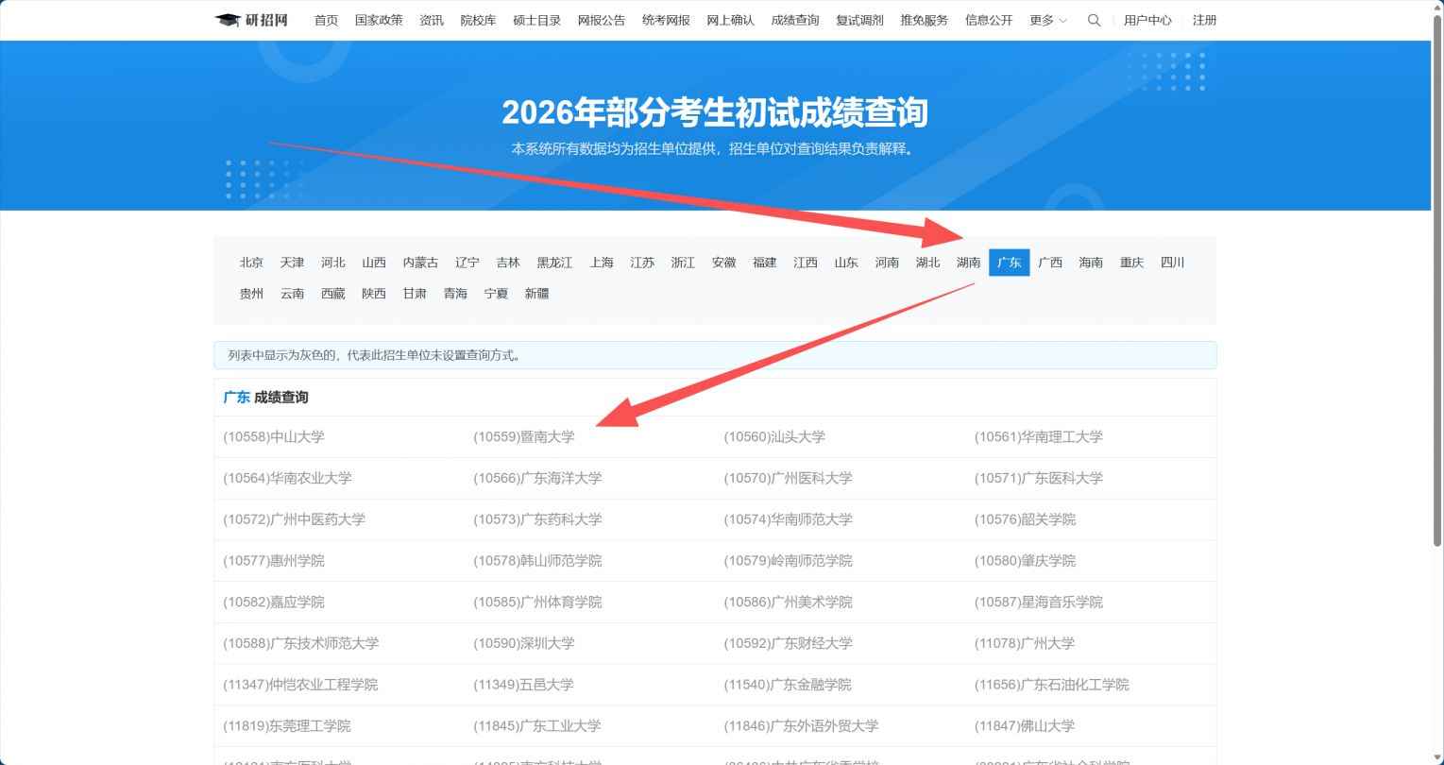
Task: Select the 黑龙江 province tab
Action: click(x=554, y=263)
